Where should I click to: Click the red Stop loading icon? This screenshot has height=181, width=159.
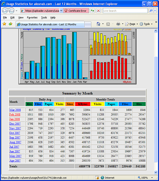tap(98, 11)
